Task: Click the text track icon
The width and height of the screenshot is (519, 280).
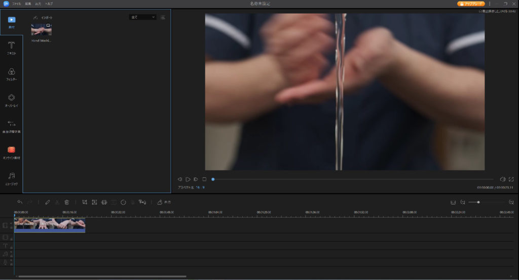Action: coord(5,246)
